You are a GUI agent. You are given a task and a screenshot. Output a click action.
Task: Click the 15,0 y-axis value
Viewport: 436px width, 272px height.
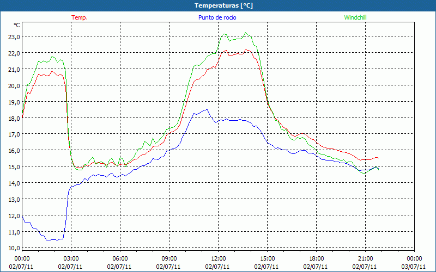point(14,167)
